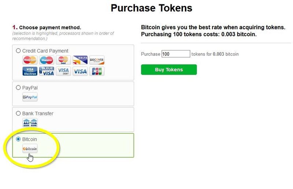Screen dimensions: 293x189
Task: Select the PayPal radio button
Action: tap(18, 88)
